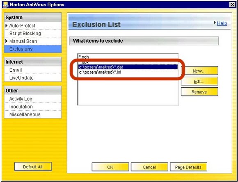
Task: Click the Page Defaults button
Action: 188,167
